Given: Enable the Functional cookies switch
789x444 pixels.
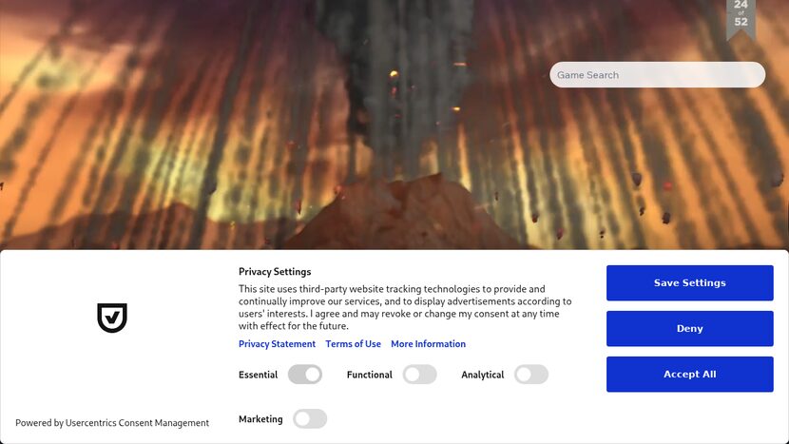Looking at the screenshot, I should [419, 375].
